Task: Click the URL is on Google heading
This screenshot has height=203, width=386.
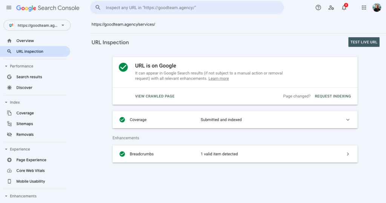Action: coord(156,66)
